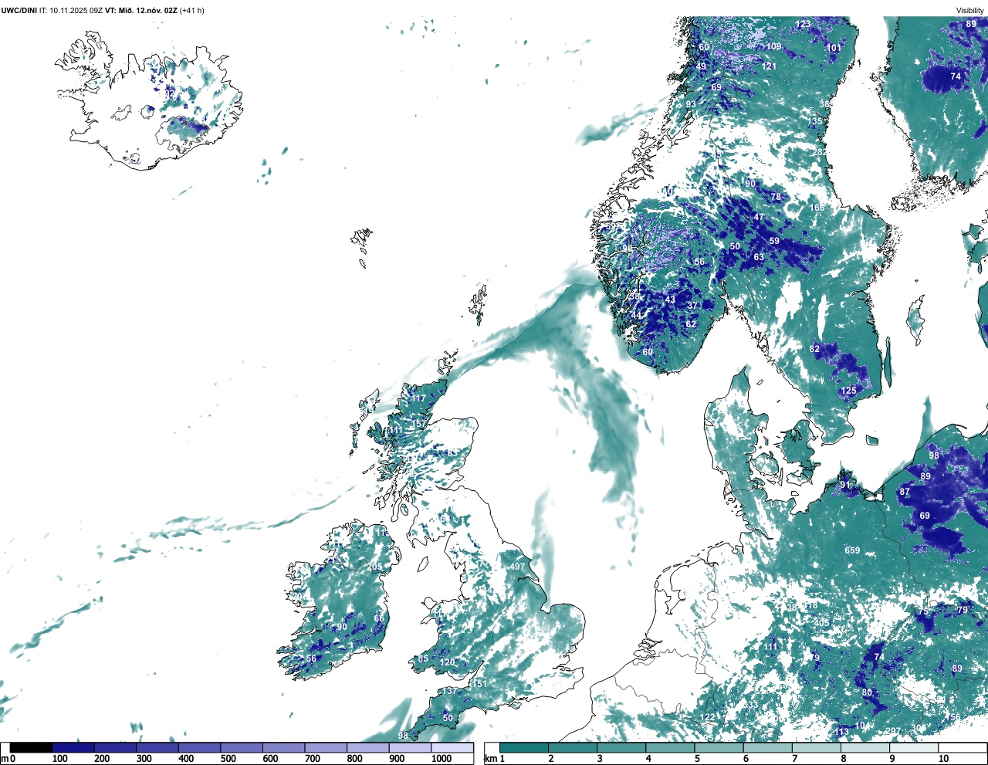Click the 'km' unit label in legend
988x765 pixels.
tap(490, 759)
